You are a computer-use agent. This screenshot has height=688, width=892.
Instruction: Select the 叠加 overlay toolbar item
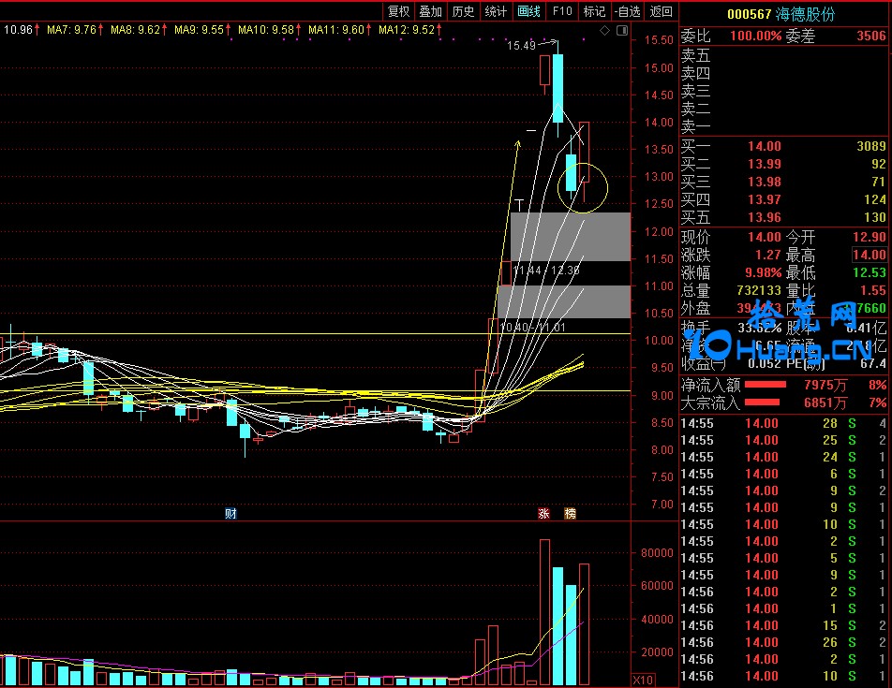[431, 11]
